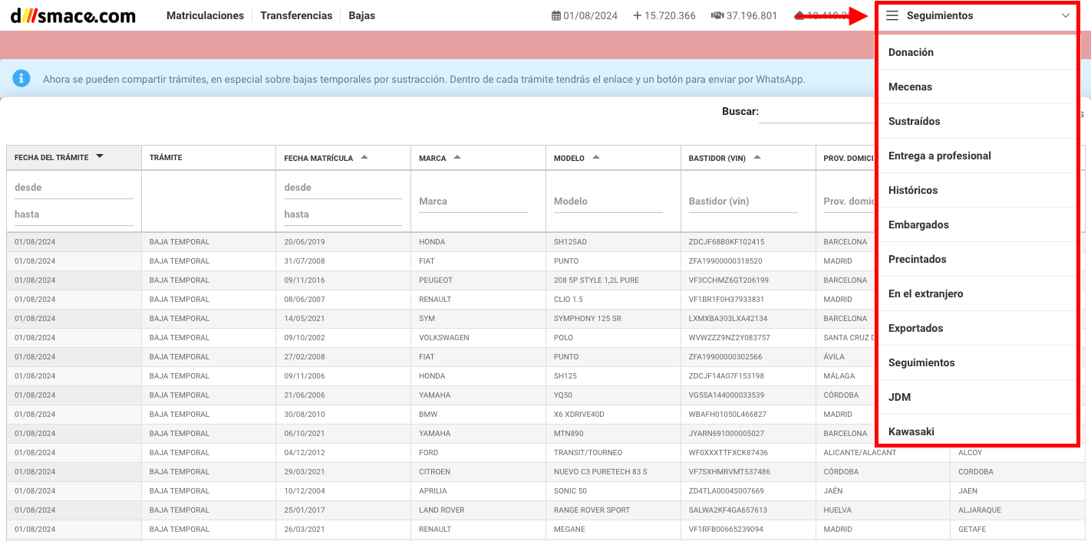The width and height of the screenshot is (1091, 541).
Task: Sort by Fecha del trámite arrow
Action: tap(100, 156)
